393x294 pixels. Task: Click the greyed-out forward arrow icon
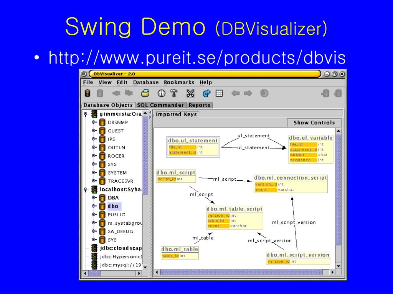tap(248, 93)
